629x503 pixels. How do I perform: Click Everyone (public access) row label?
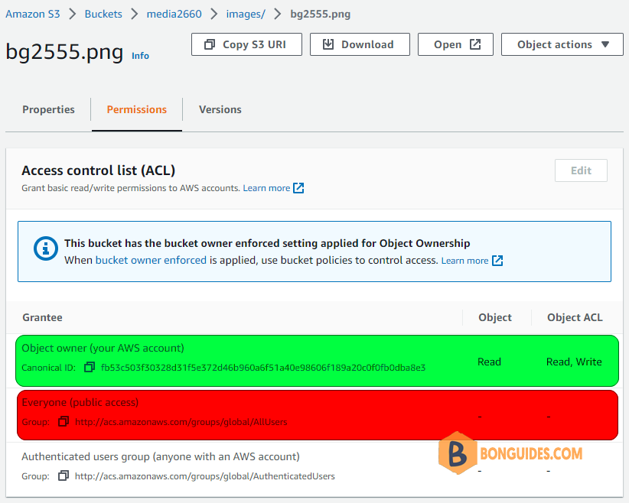pyautogui.click(x=80, y=402)
